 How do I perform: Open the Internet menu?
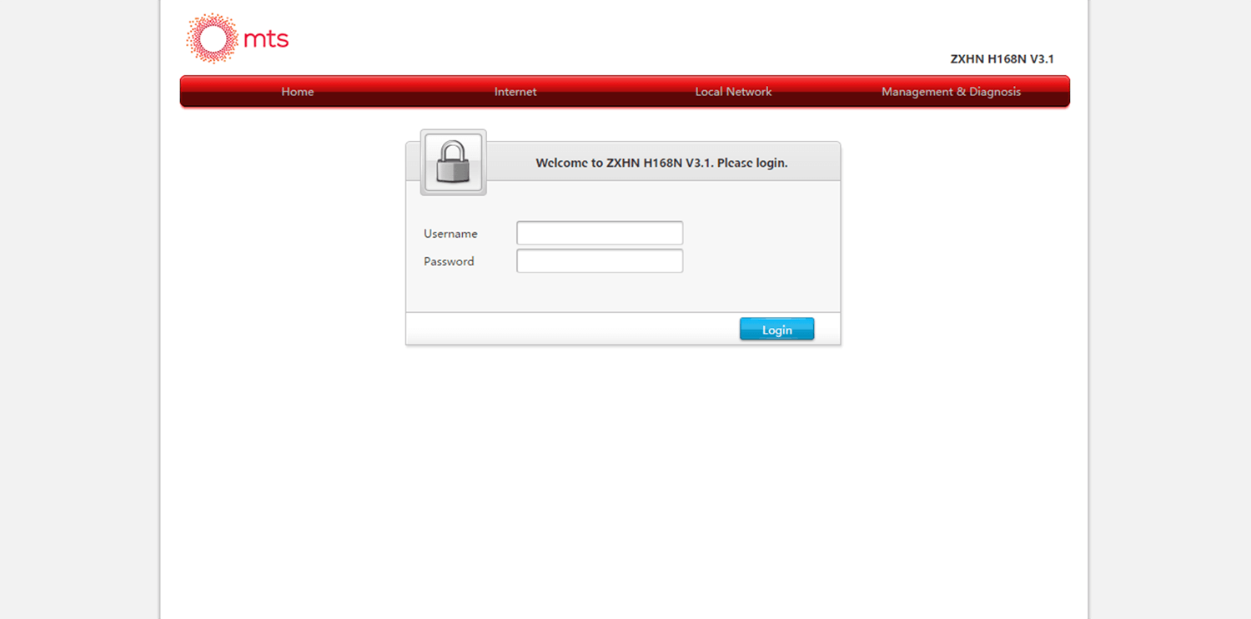(515, 92)
